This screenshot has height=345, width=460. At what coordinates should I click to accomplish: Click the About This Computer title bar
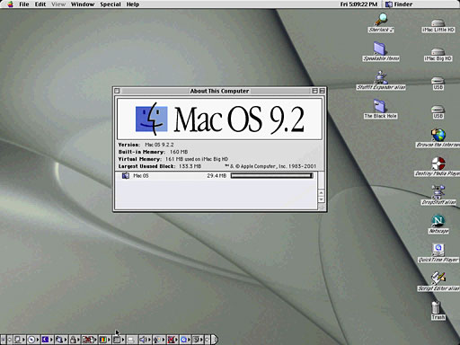point(219,91)
